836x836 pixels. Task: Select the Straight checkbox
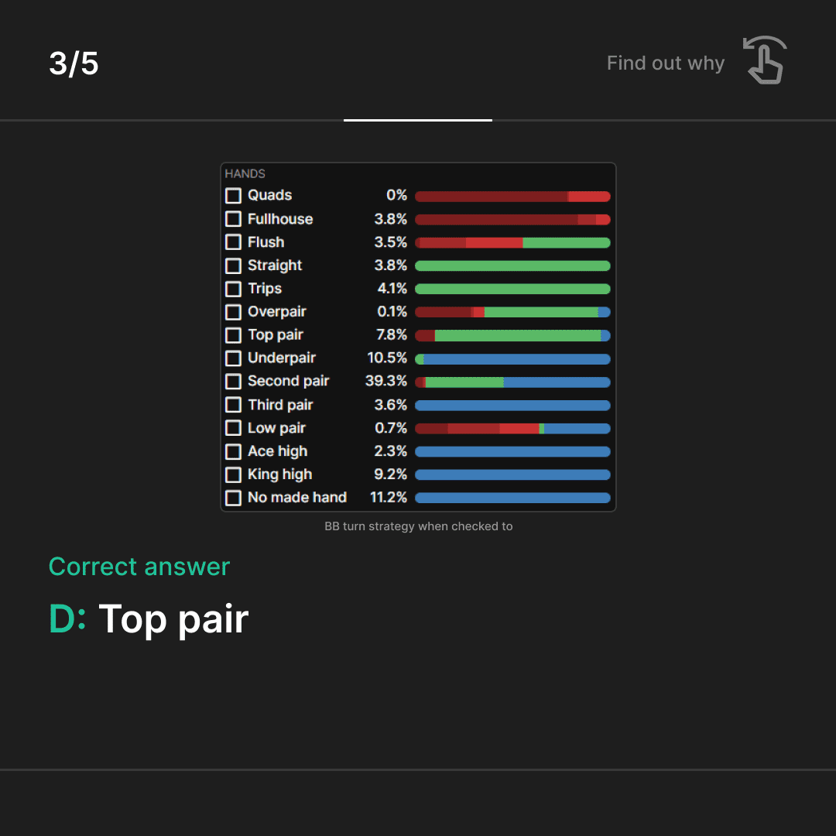point(233,266)
